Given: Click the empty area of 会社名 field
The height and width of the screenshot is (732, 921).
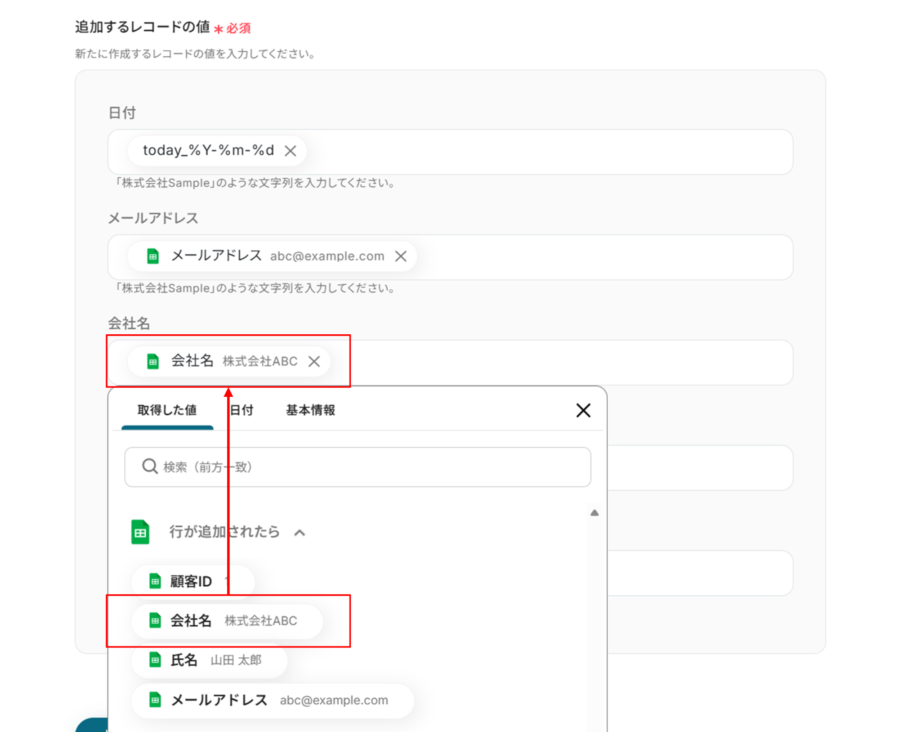Looking at the screenshot, I should (562, 362).
